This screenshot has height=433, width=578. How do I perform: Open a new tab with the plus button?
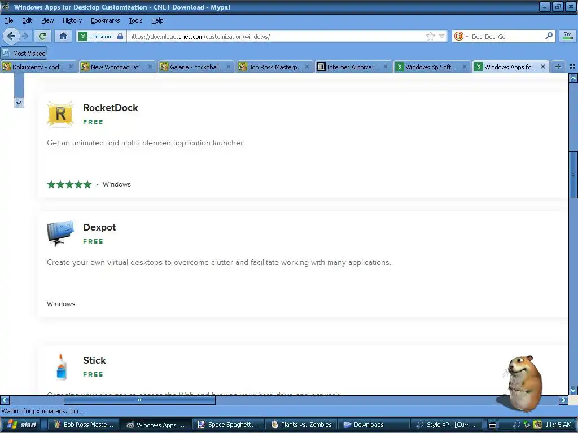coord(558,67)
